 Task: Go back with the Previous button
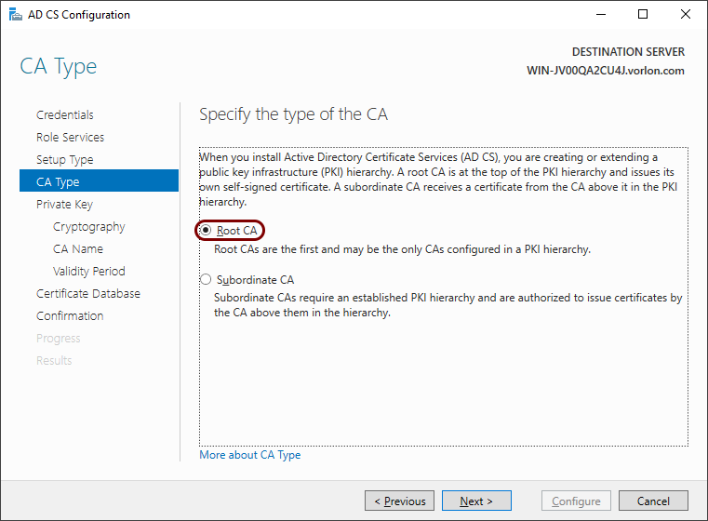(400, 501)
